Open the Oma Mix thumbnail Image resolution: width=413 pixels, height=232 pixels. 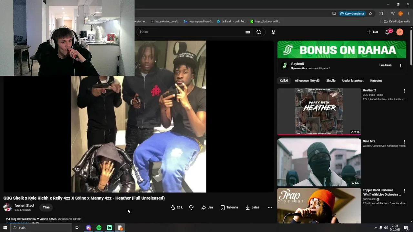tap(319, 162)
